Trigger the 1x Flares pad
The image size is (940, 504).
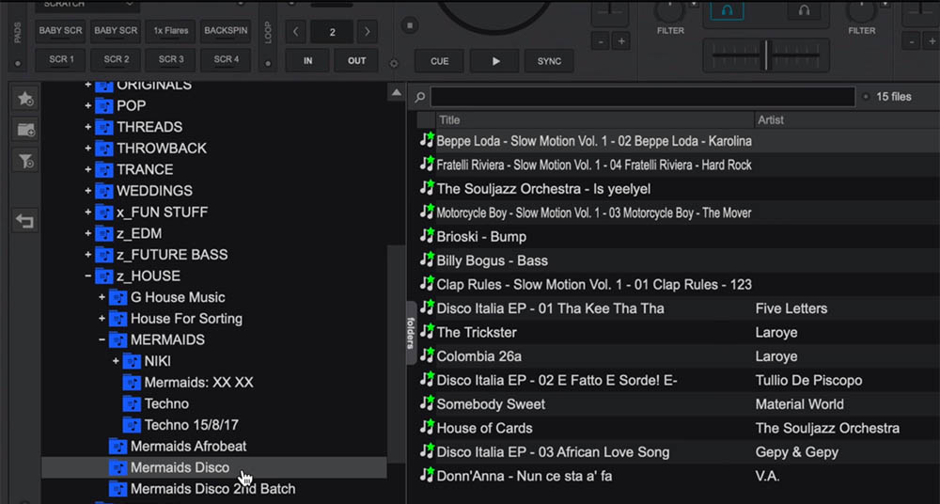coord(171,31)
